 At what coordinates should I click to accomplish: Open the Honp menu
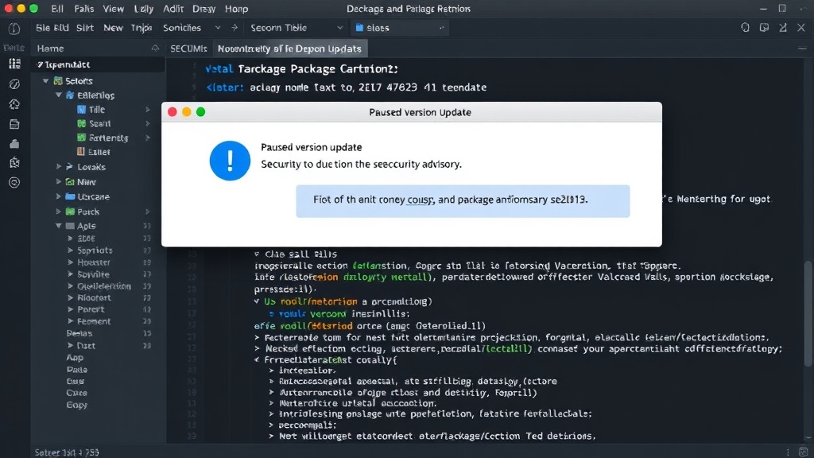236,9
